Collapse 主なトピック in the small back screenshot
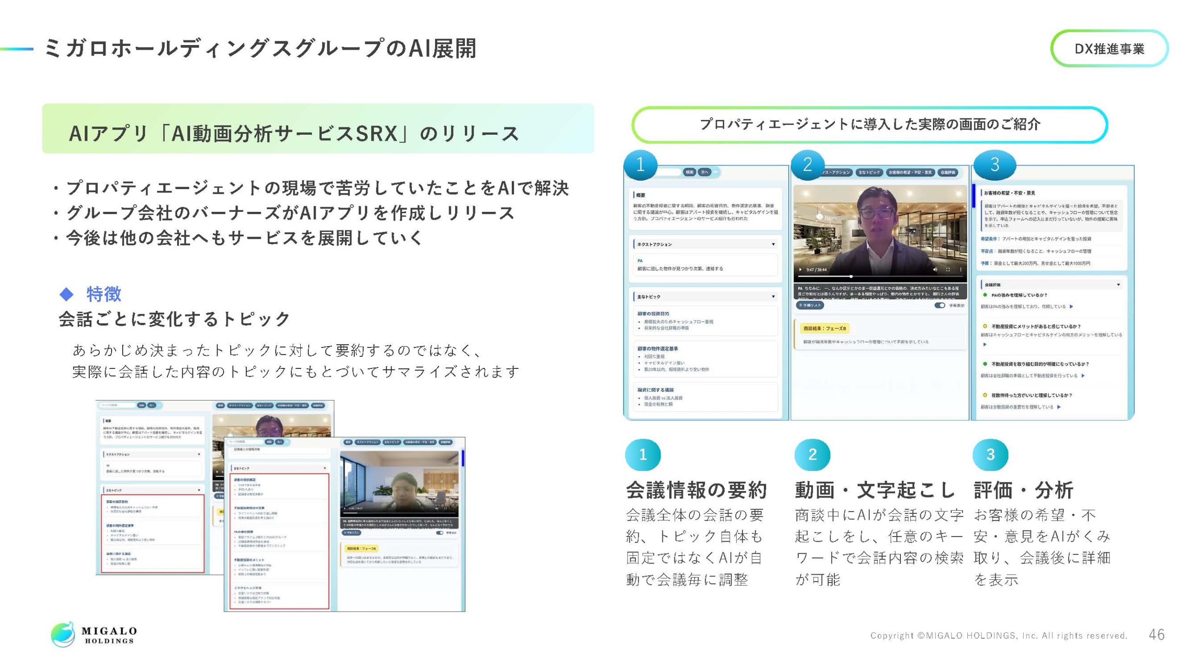1190x669 pixels. coord(199,490)
